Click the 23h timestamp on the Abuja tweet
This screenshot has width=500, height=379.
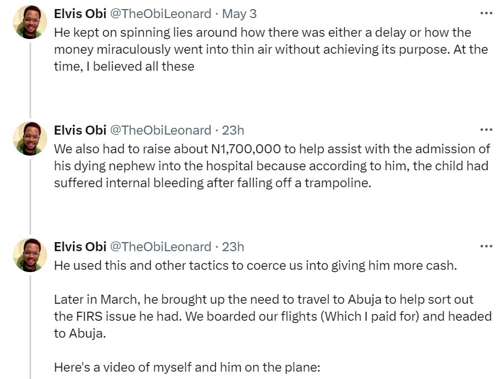233,247
